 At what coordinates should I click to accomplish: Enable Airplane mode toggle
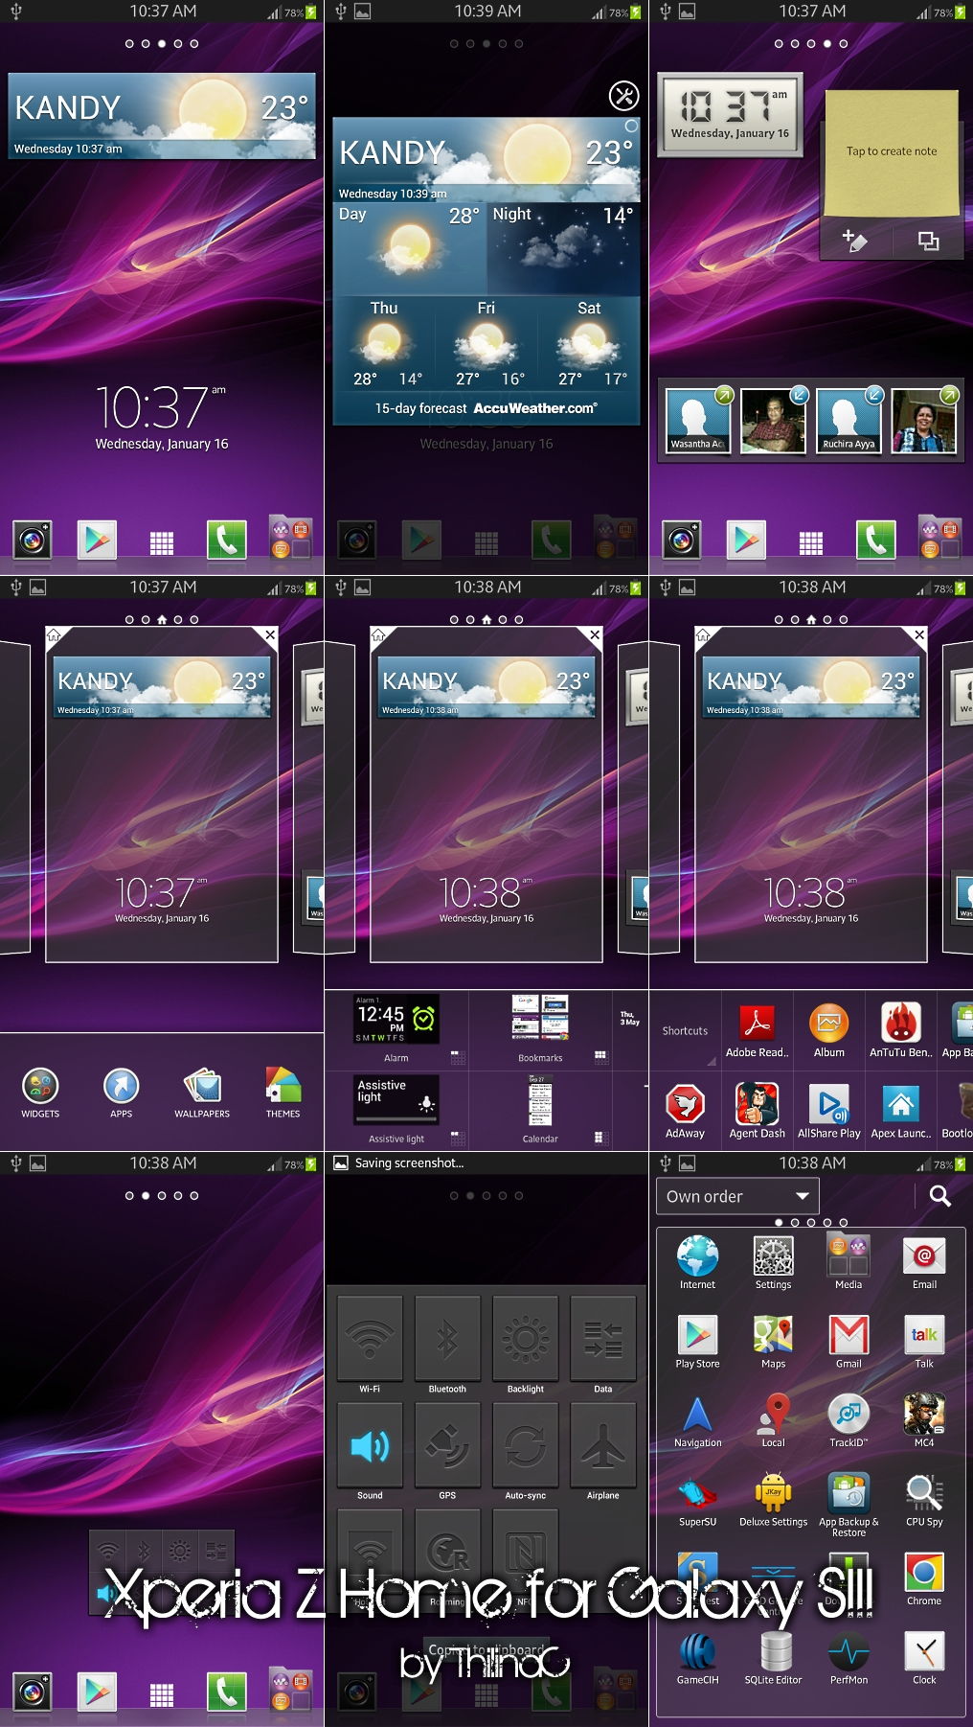pyautogui.click(x=602, y=1446)
